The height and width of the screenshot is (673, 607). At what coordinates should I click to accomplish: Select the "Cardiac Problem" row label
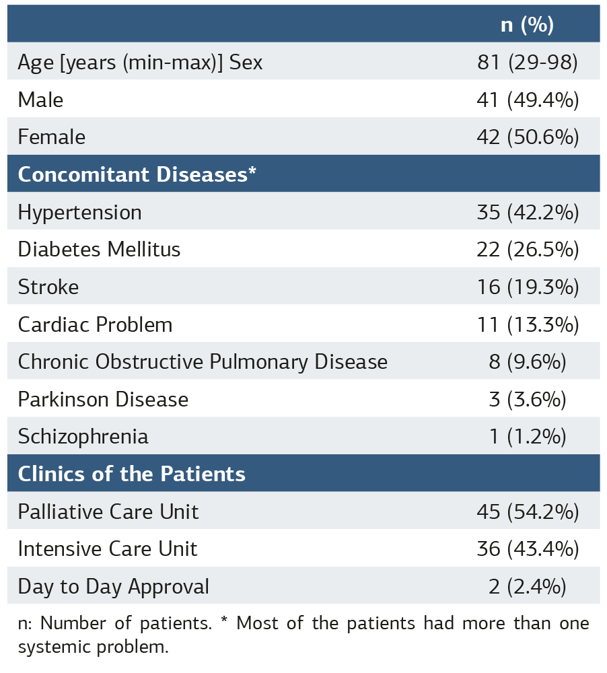[95, 325]
